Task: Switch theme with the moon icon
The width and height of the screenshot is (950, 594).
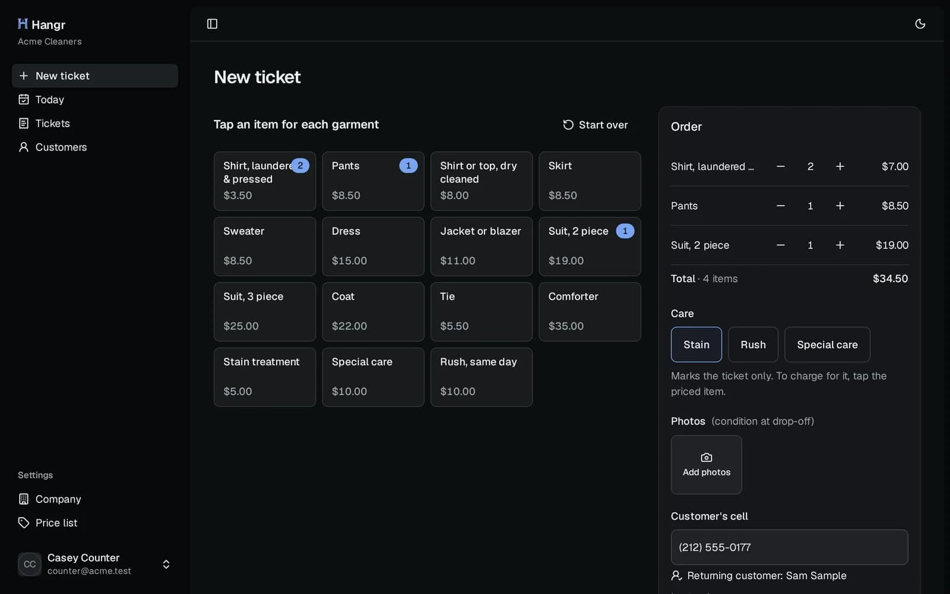Action: point(920,24)
